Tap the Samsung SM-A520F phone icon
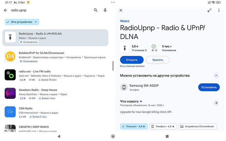This screenshot has height=141, width=226. (x=124, y=87)
